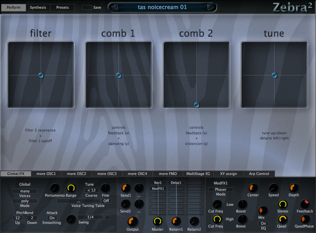This screenshot has width=316, height=233.
Task: Click the High Boost knob
Action: tap(243, 219)
